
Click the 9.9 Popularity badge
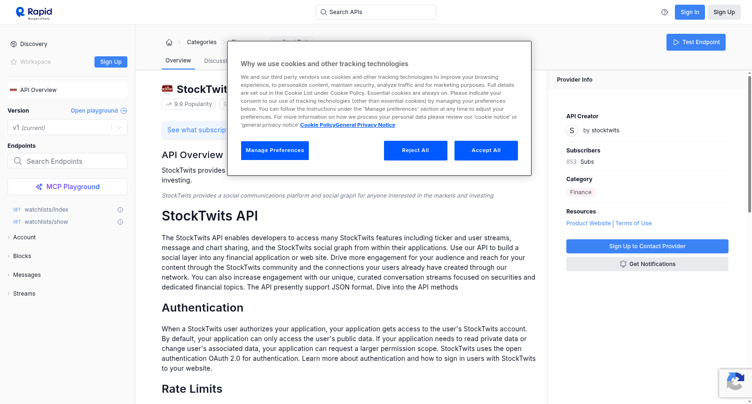point(188,104)
